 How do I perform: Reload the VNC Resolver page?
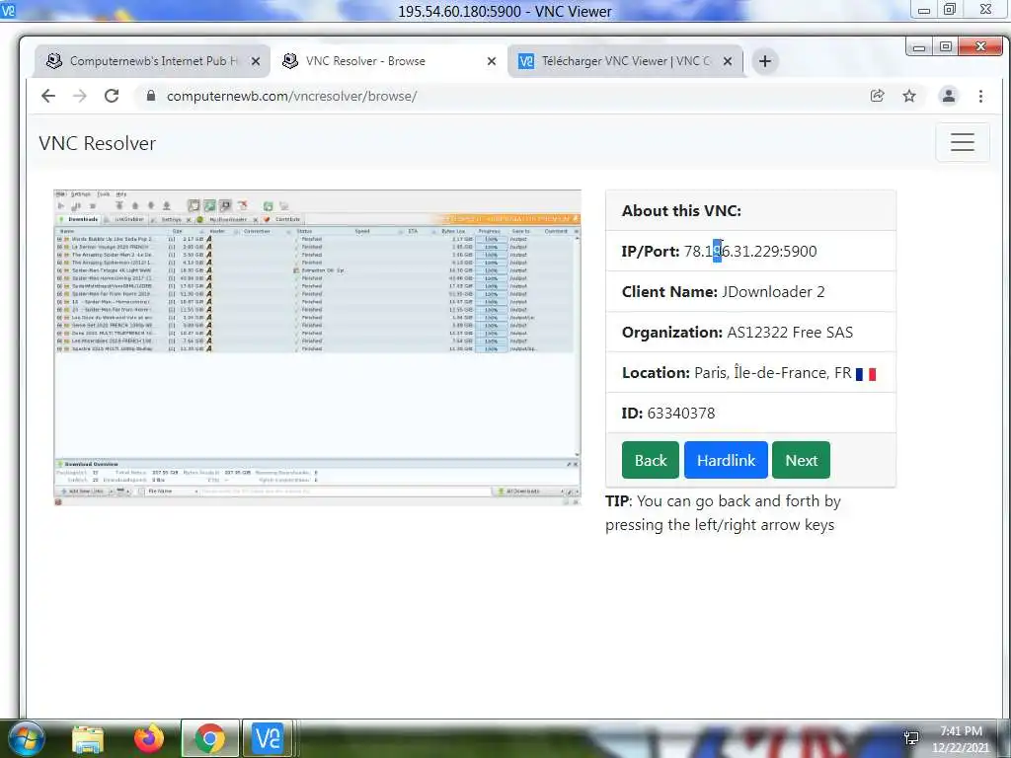pos(112,96)
